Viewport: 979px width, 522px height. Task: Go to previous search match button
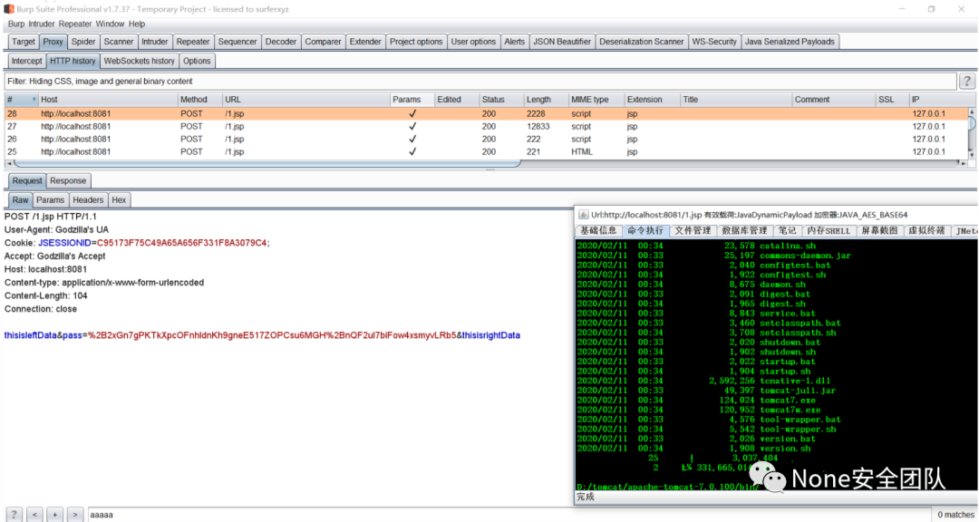click(34, 515)
